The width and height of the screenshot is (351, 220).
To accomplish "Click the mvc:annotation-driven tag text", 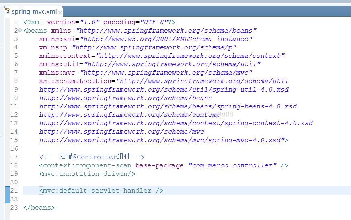I will pos(87,174).
